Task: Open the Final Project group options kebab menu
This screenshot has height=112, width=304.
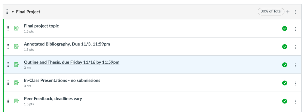Action: [295, 12]
